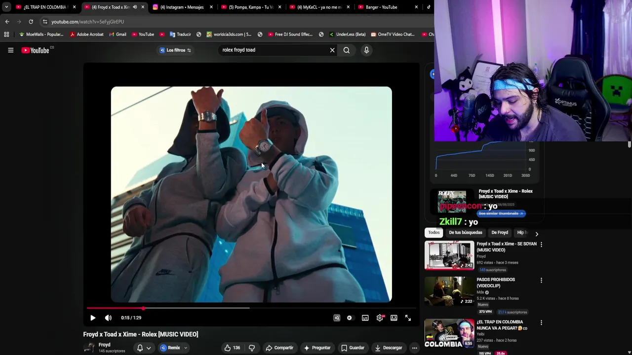Mute the video volume speaker icon

point(108,318)
